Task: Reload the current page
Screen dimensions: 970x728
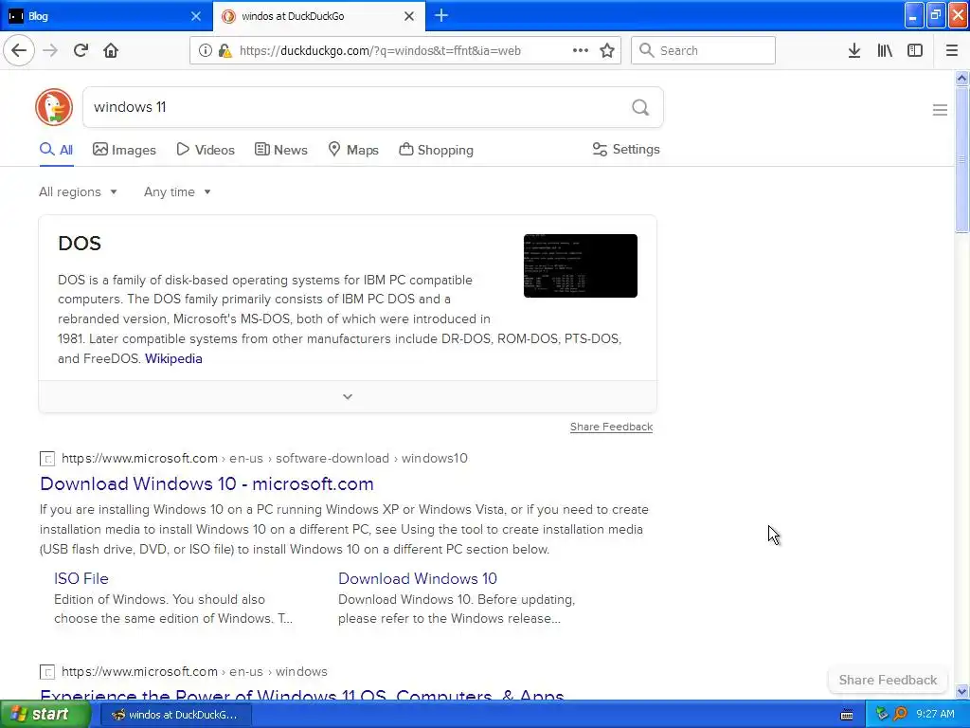Action: (81, 50)
